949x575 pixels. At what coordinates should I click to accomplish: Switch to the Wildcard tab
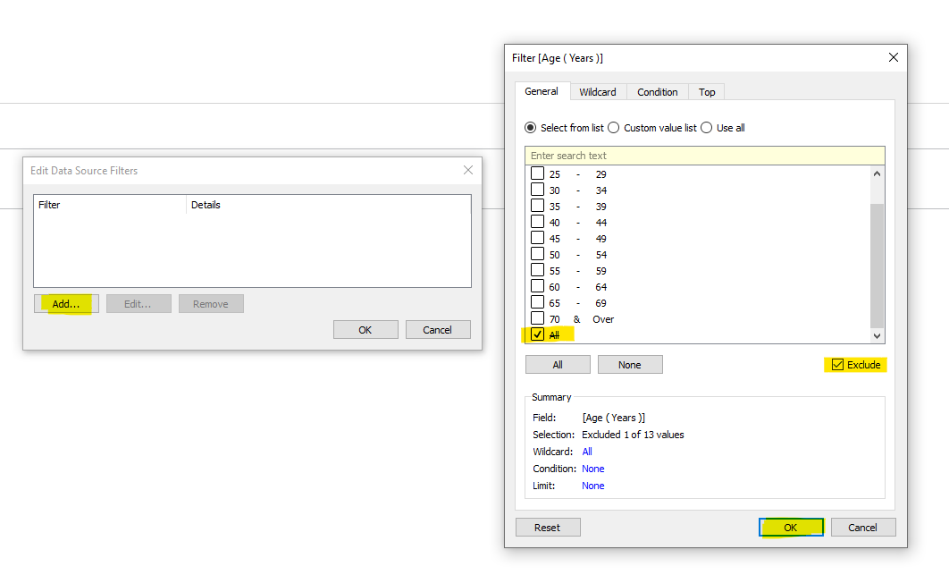point(597,92)
